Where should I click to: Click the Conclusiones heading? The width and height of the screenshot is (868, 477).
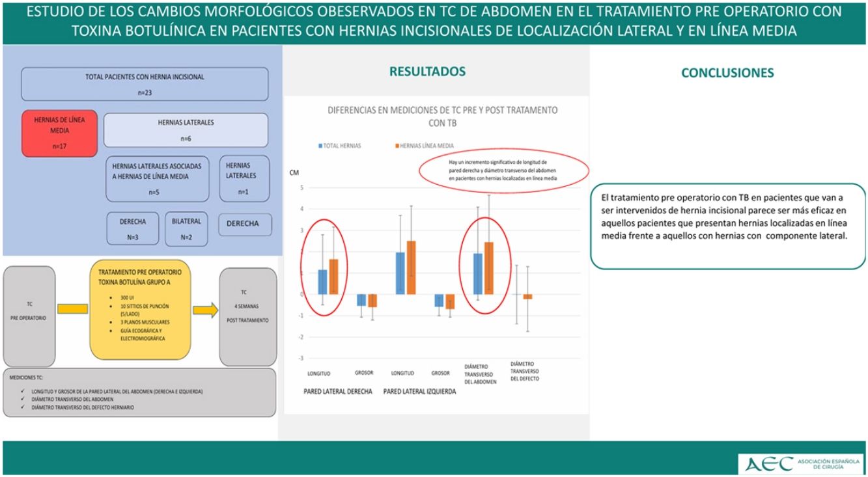pyautogui.click(x=727, y=73)
